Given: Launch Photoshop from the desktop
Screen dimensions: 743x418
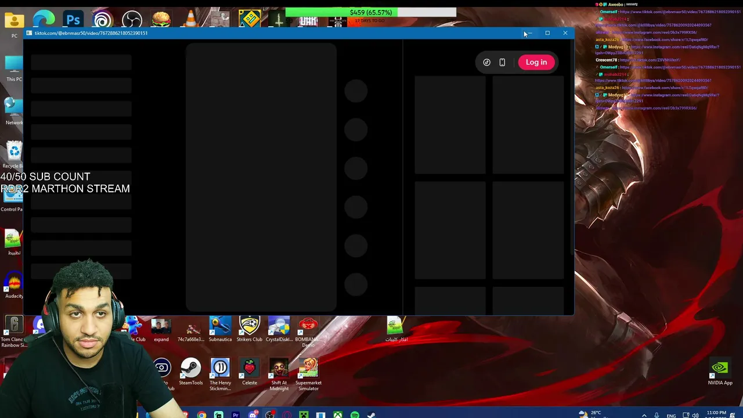Looking at the screenshot, I should tap(73, 20).
